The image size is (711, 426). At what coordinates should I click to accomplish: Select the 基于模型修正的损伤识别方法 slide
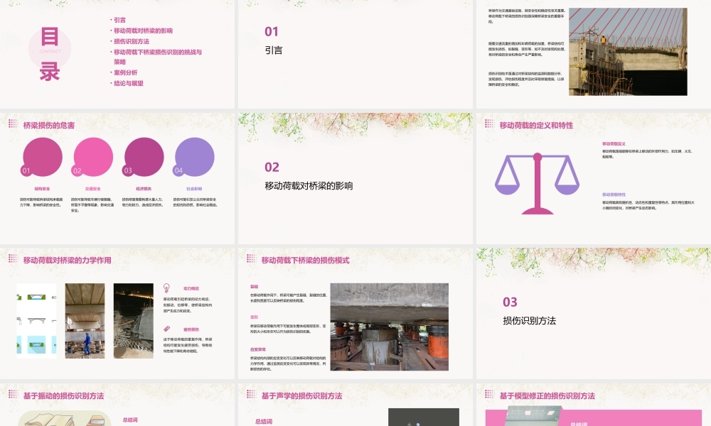pyautogui.click(x=594, y=405)
